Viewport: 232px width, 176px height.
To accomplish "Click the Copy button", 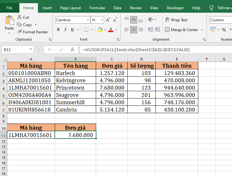I will pyautogui.click(x=25, y=25).
